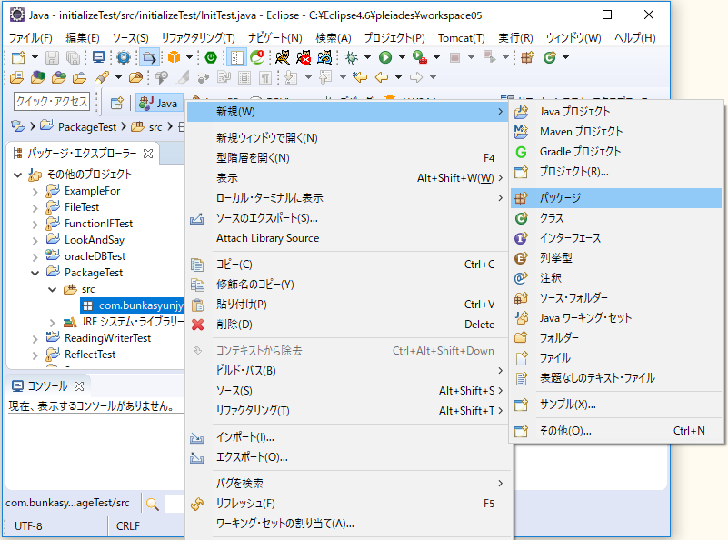Select com.bunkasyunjy package in tree
The width and height of the screenshot is (728, 540).
tap(133, 305)
